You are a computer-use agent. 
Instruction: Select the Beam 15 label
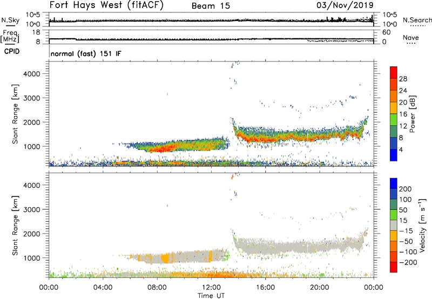211,6
